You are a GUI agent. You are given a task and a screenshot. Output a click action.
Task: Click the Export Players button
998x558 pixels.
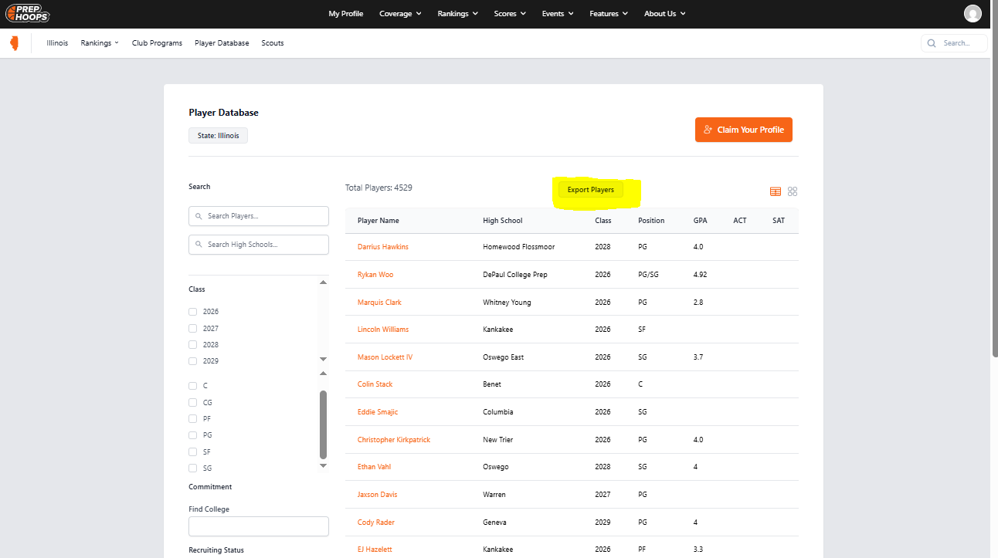(590, 189)
